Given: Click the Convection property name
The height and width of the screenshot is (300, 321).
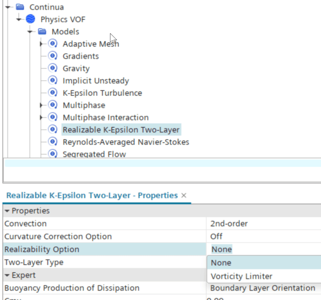Looking at the screenshot, I should point(25,224).
